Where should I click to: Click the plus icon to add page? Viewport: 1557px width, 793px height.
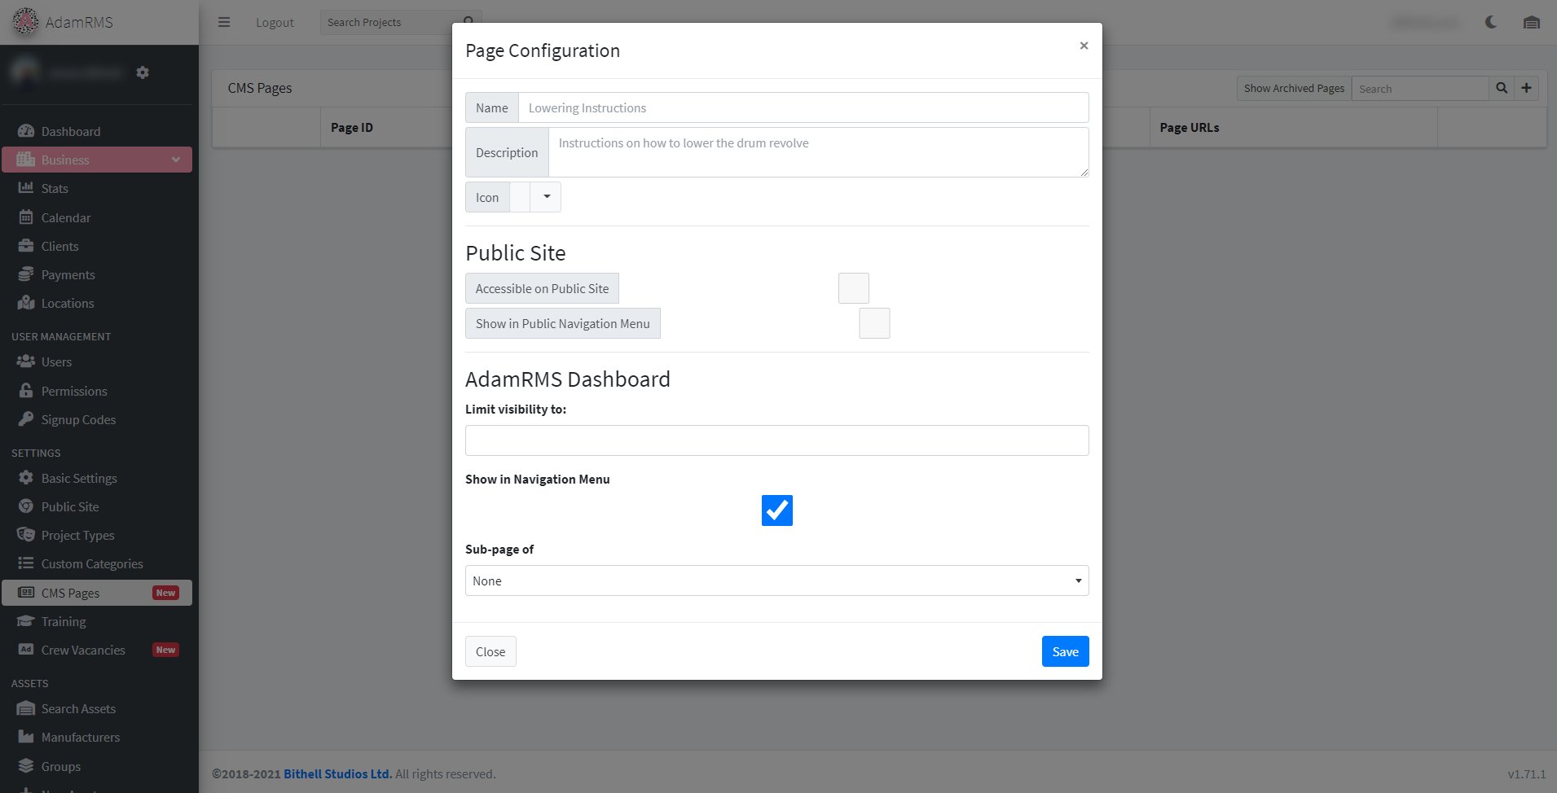(1526, 88)
